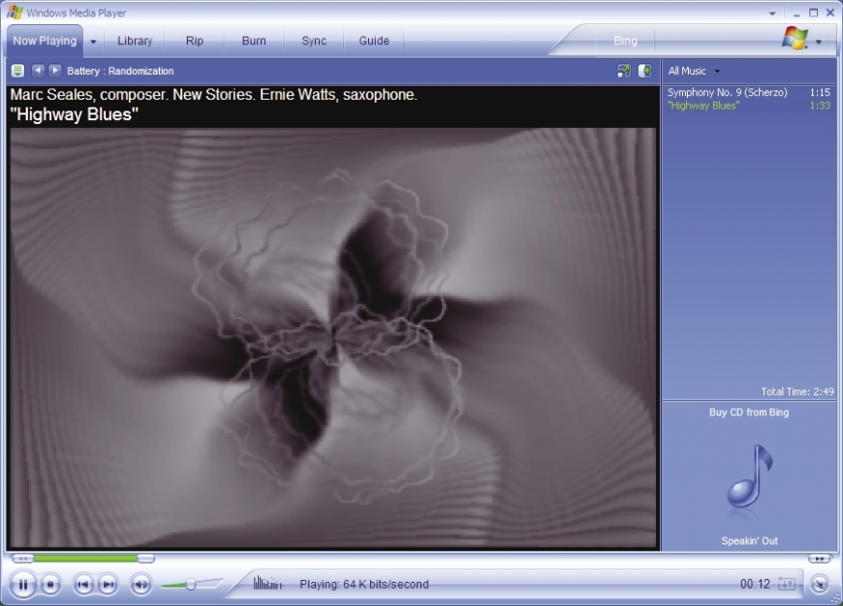
Task: Click the large "Highway Blues" caption title
Action: point(75,114)
